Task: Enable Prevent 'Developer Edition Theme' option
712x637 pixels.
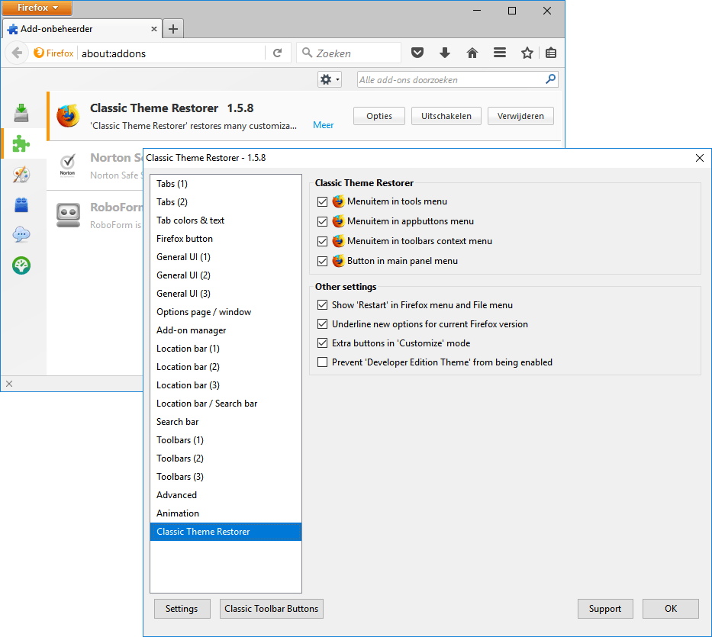Action: click(322, 362)
